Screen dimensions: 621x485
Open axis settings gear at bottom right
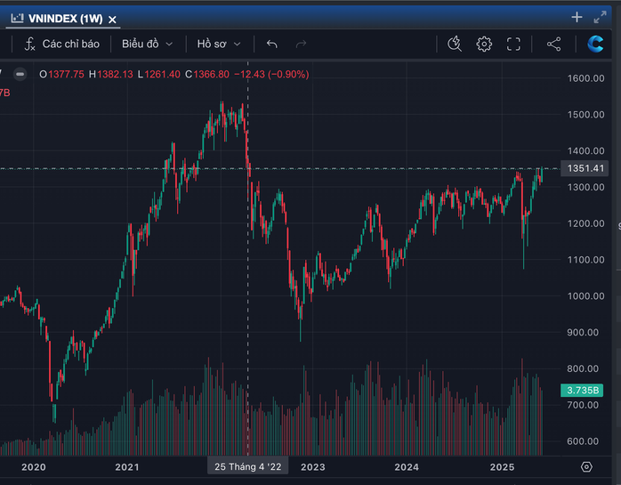point(586,467)
